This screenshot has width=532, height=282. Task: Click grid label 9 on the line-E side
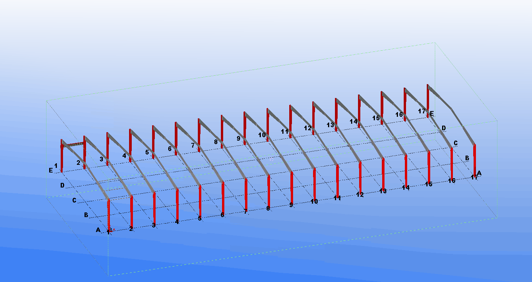pos(238,138)
